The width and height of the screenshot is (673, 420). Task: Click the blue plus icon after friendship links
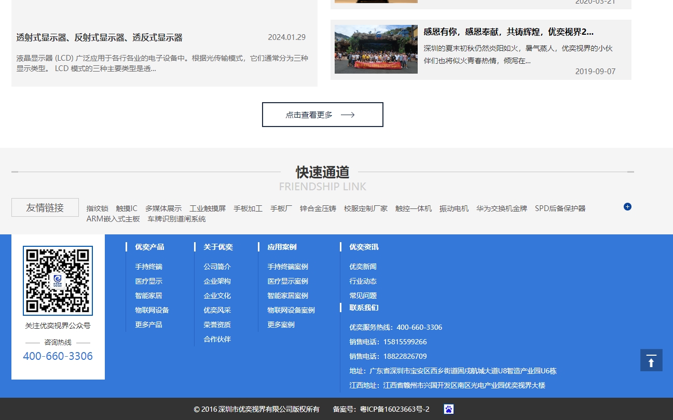[x=627, y=206]
